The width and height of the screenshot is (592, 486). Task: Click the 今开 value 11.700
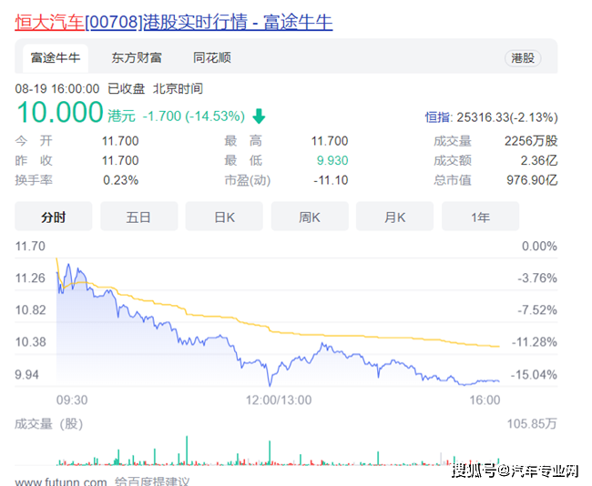click(120, 141)
